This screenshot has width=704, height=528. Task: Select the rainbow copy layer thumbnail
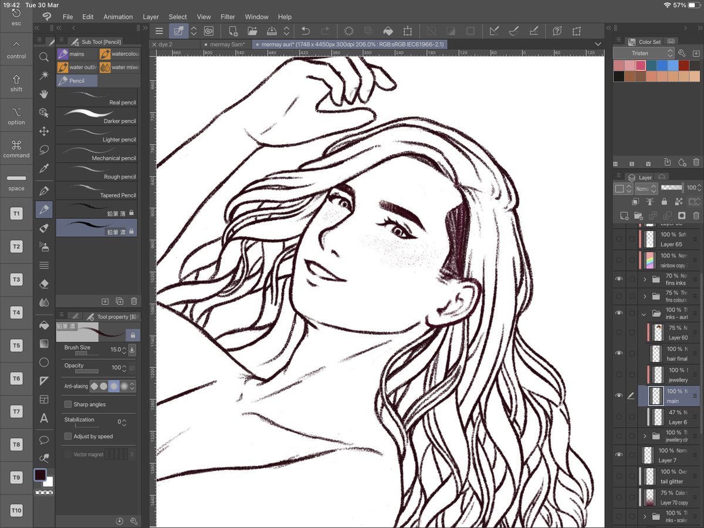[649, 260]
